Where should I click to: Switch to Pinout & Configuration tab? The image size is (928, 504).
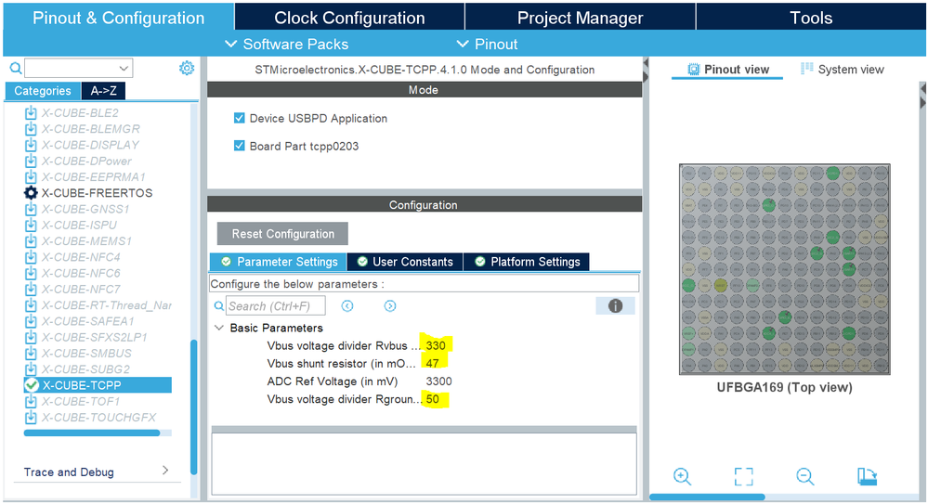coord(118,18)
